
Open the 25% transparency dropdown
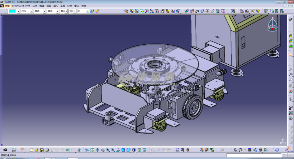coord(31,11)
